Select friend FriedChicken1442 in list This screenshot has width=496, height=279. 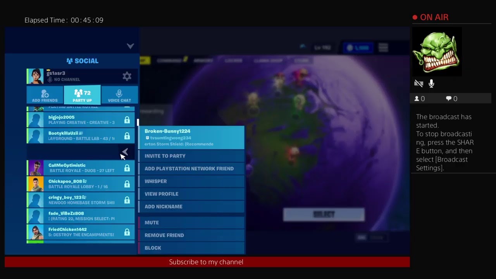(x=81, y=232)
